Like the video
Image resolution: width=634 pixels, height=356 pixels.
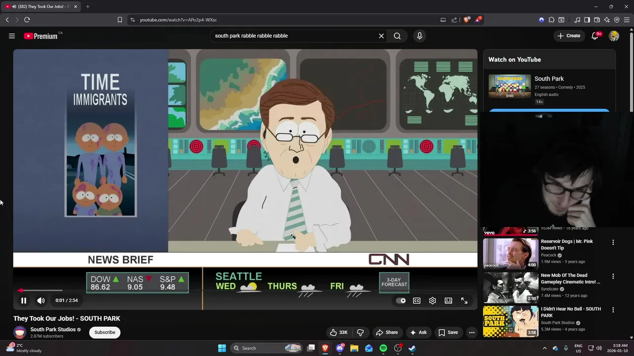339,332
